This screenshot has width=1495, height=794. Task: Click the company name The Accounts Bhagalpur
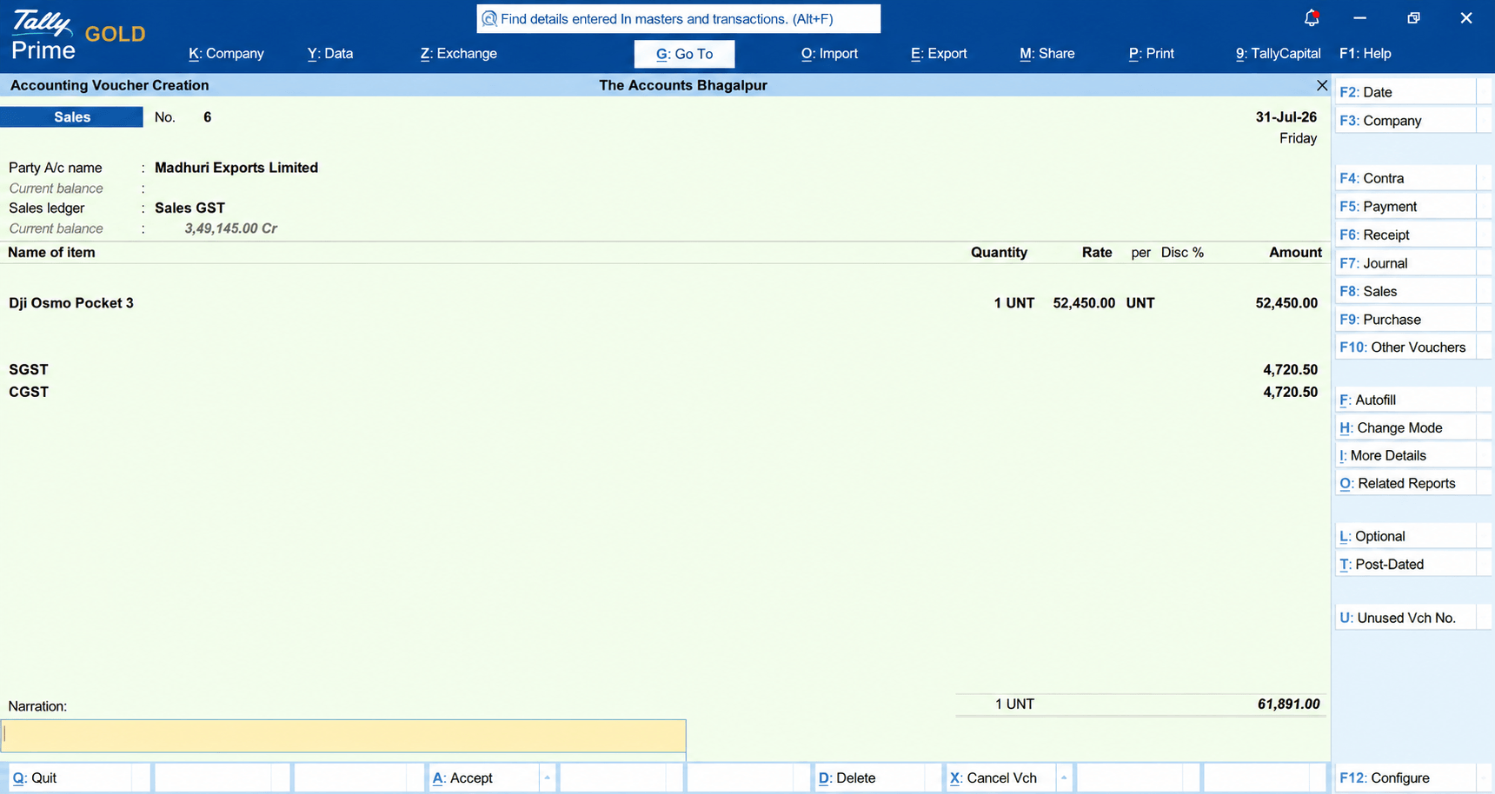click(683, 85)
